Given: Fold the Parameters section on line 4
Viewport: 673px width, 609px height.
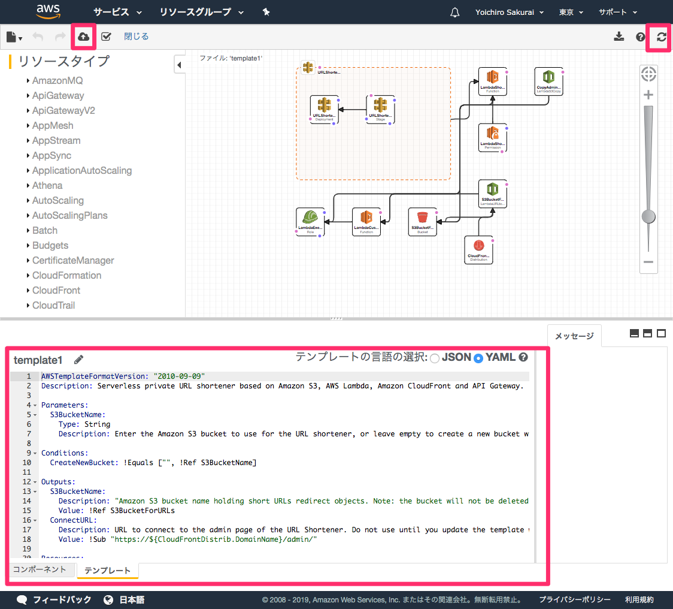Looking at the screenshot, I should [35, 405].
